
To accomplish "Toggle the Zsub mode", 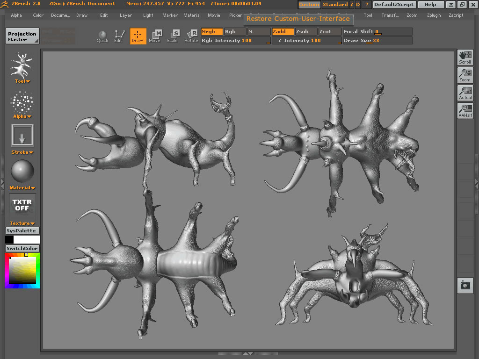I will click(x=306, y=32).
